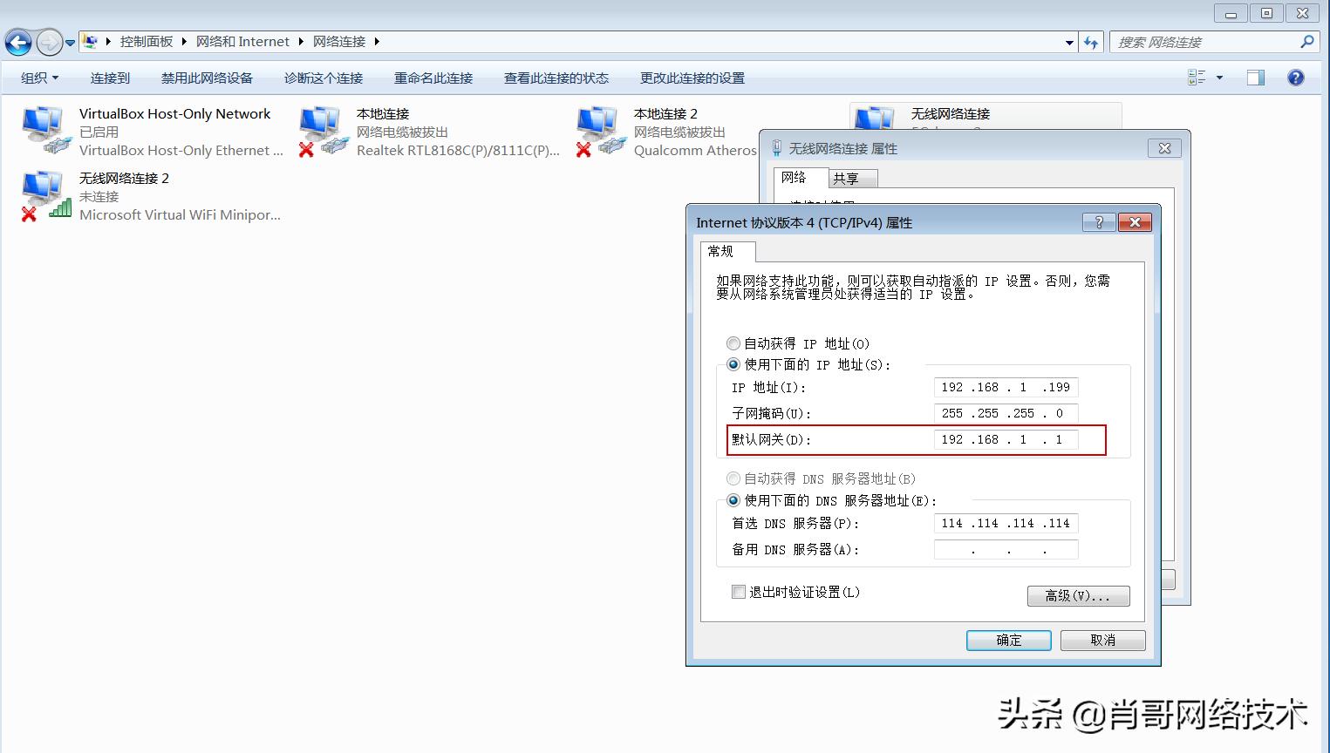This screenshot has height=753, width=1330.
Task: Confirm settings with the 确定 button
Action: 1008,640
